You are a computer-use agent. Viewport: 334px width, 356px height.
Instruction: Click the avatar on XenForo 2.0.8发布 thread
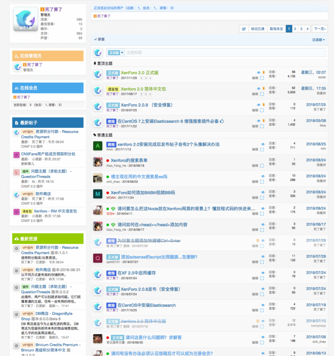point(98,291)
